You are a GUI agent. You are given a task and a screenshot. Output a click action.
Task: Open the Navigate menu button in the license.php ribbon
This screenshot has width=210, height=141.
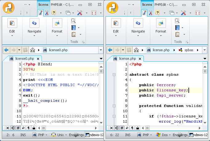138,28
